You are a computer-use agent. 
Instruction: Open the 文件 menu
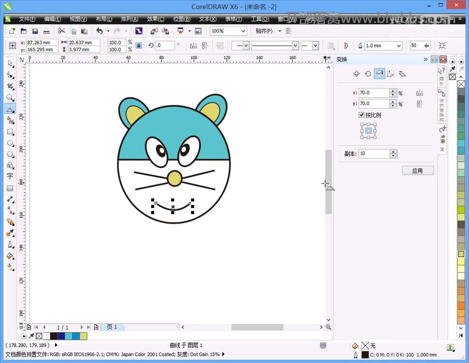[x=27, y=19]
